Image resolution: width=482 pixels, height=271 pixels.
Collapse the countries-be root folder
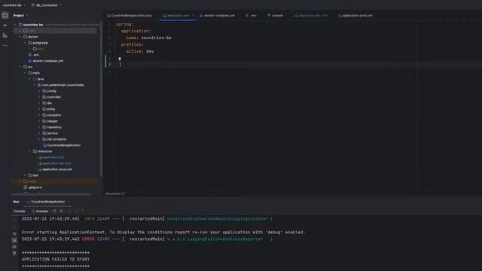point(15,25)
